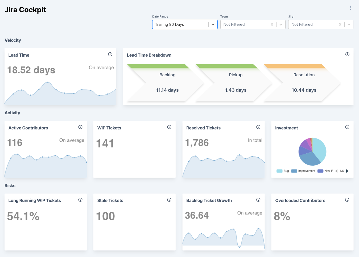Open the Backlog Ticket Growth info icon
The image size is (359, 257).
(258, 200)
